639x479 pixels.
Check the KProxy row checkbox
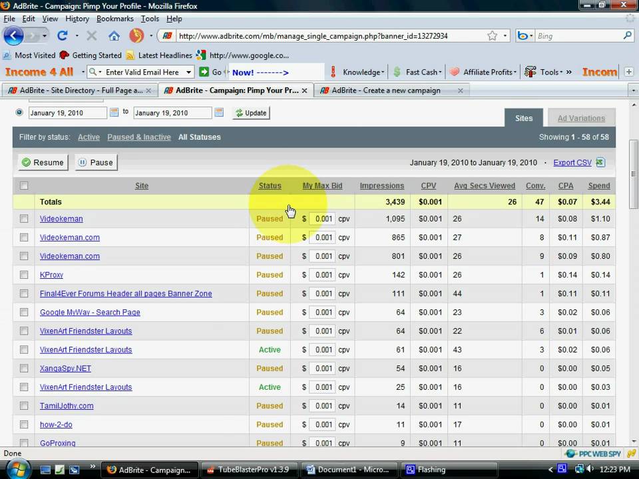point(24,275)
